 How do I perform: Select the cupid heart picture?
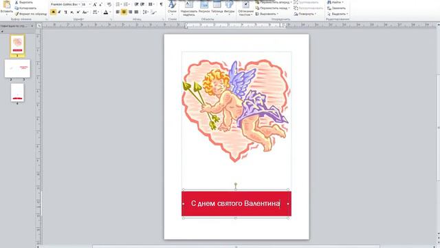click(235, 111)
